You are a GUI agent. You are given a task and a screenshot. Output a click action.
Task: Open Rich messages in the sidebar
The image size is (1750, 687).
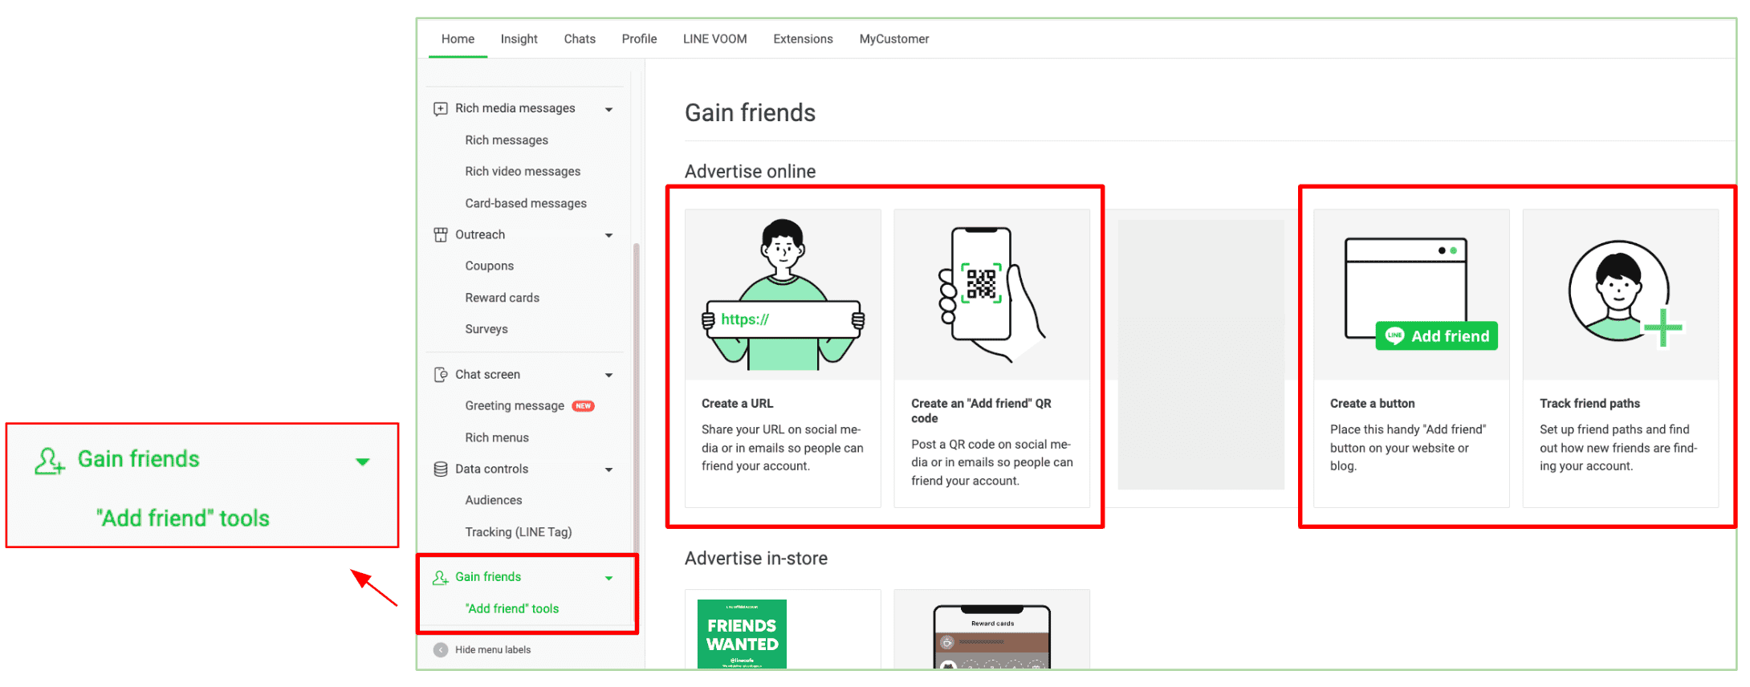pyautogui.click(x=507, y=140)
